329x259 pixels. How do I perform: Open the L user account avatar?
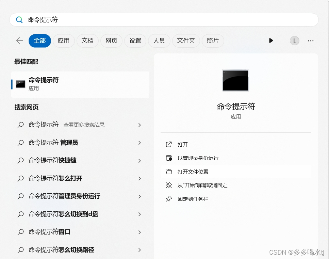[x=295, y=41]
